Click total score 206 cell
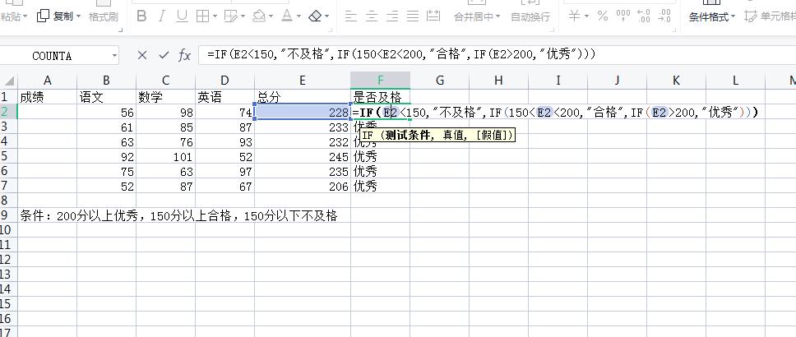 click(303, 187)
